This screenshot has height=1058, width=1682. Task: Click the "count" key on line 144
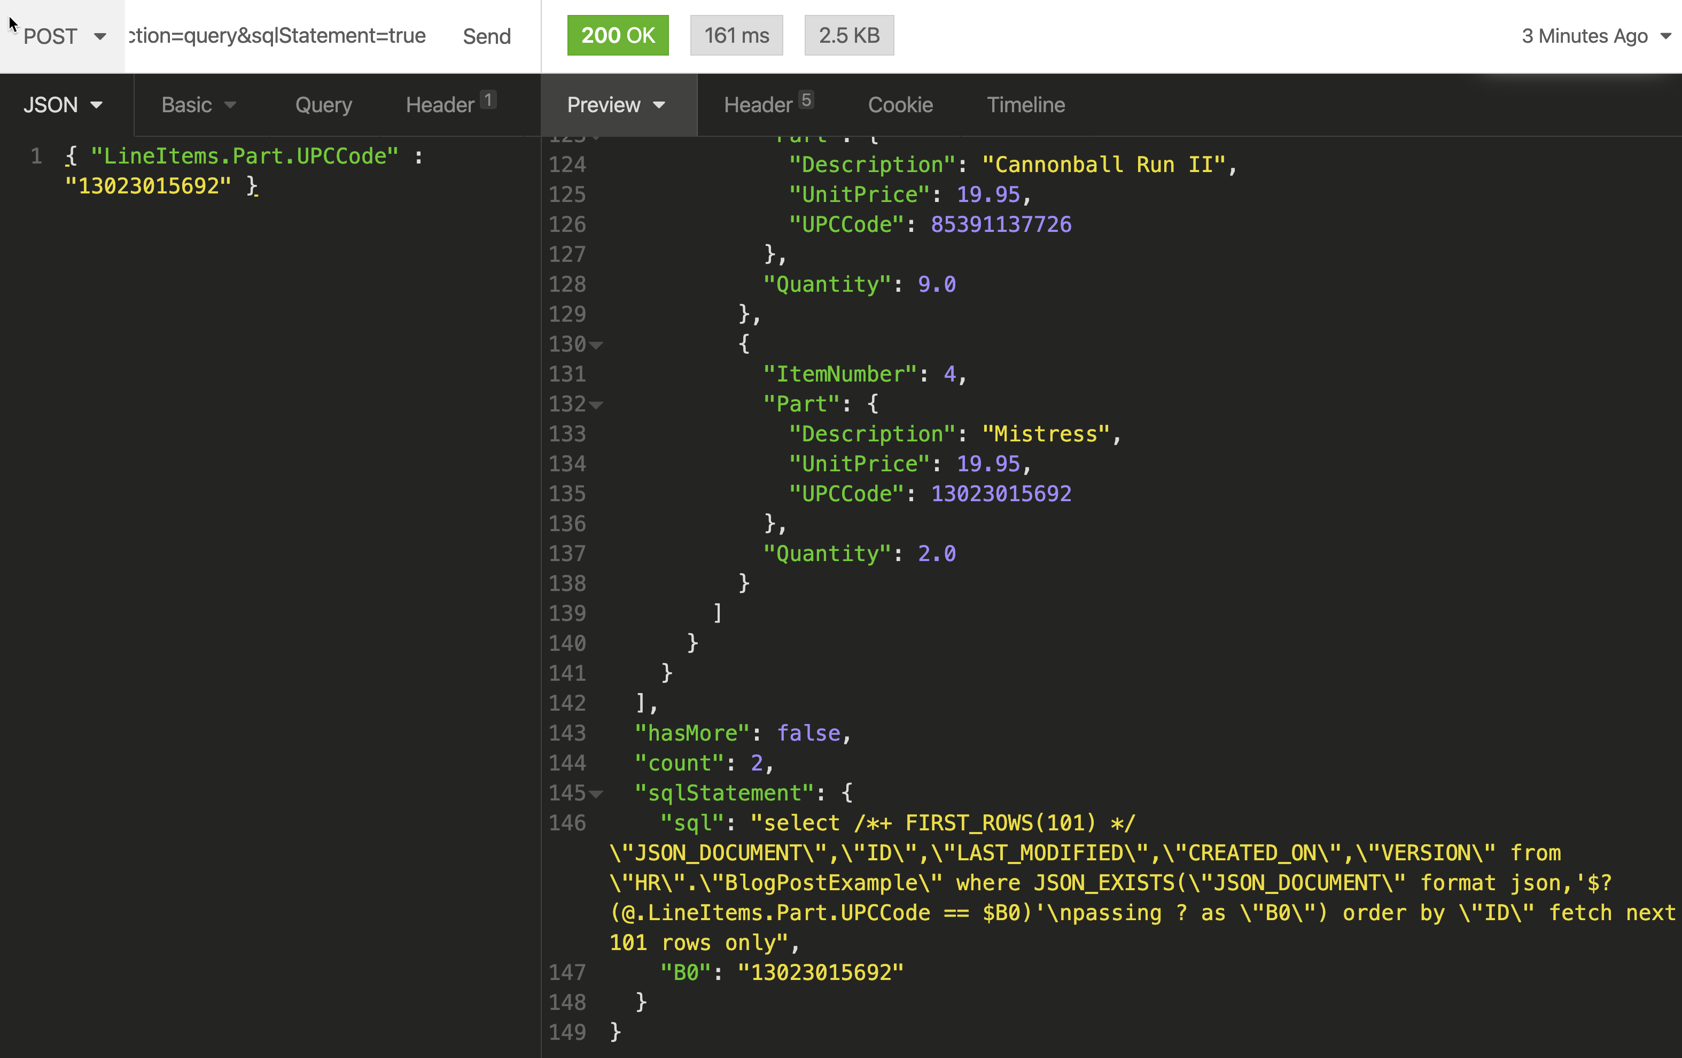(679, 764)
